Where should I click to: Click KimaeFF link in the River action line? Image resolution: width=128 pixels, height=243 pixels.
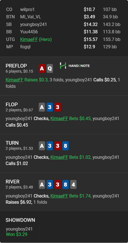(x=59, y=196)
